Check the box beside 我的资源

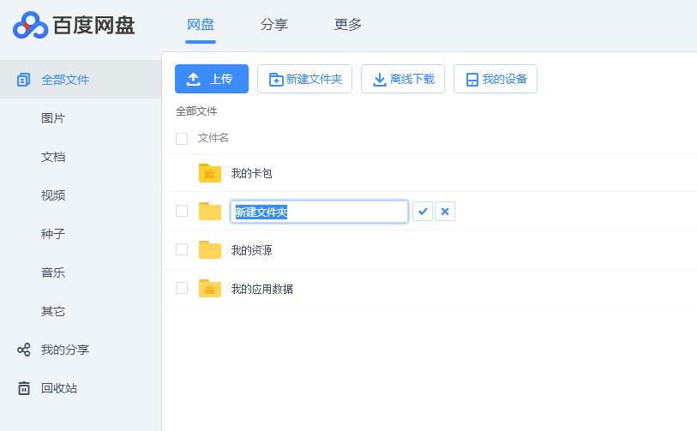182,249
